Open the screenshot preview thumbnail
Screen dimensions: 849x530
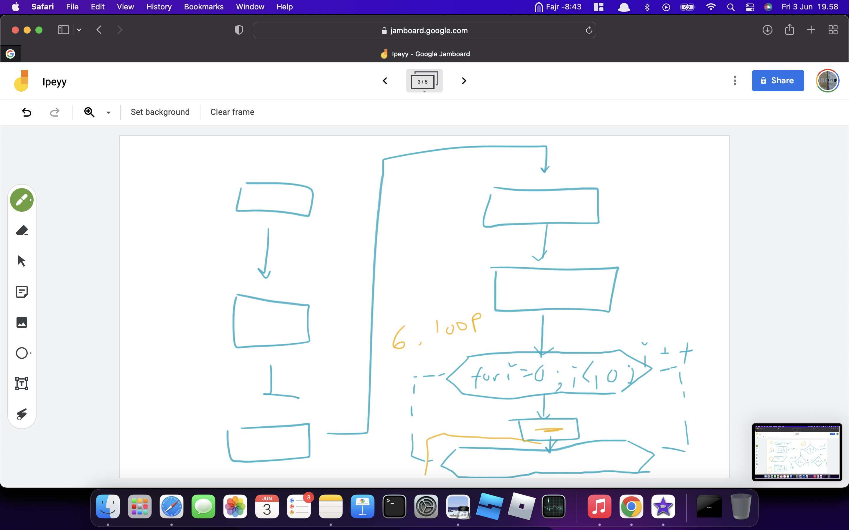[x=797, y=452]
